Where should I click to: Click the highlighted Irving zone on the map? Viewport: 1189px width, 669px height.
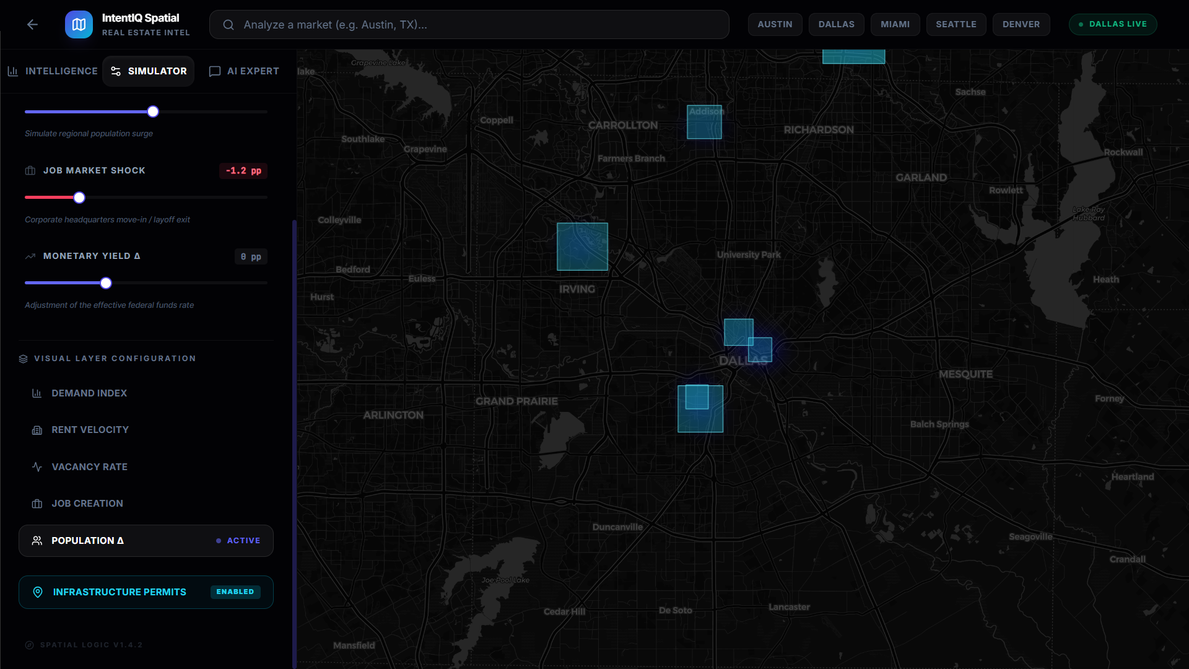click(x=582, y=247)
